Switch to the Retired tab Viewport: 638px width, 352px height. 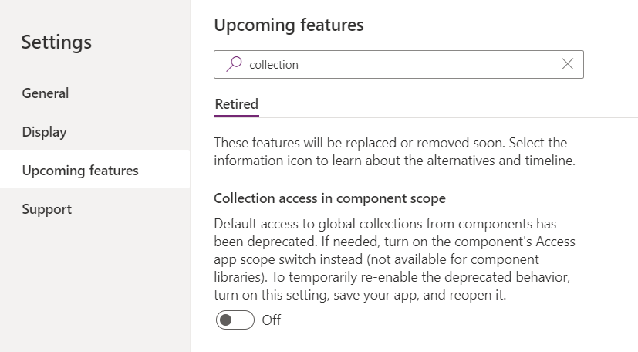(236, 104)
